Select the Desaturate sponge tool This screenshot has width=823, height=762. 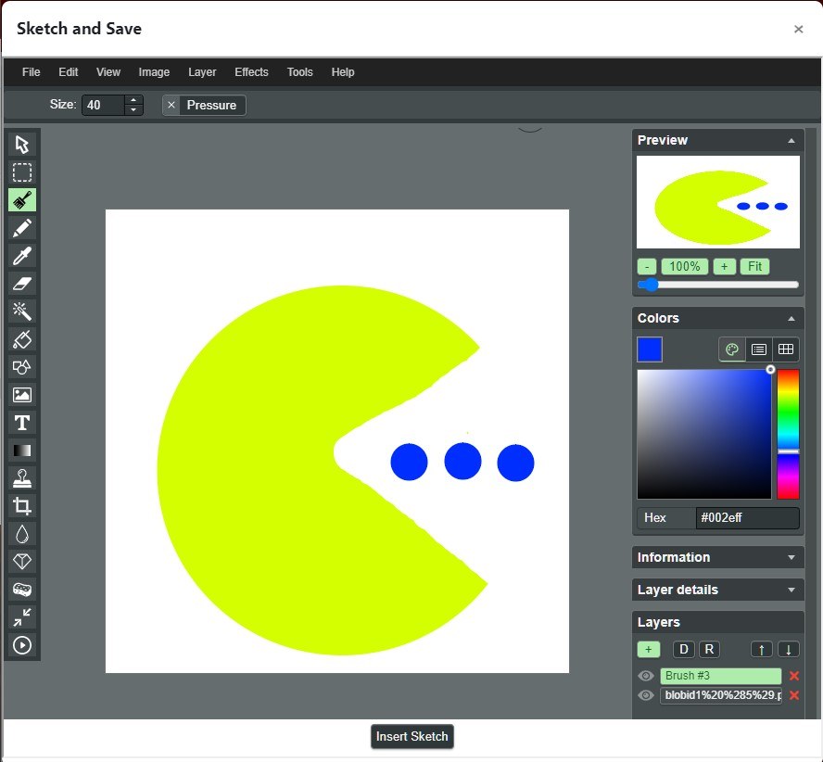[22, 590]
